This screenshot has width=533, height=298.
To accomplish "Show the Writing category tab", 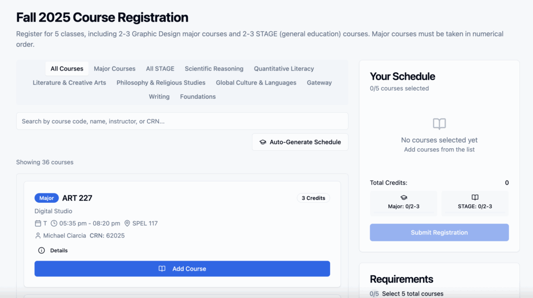I will pos(159,97).
